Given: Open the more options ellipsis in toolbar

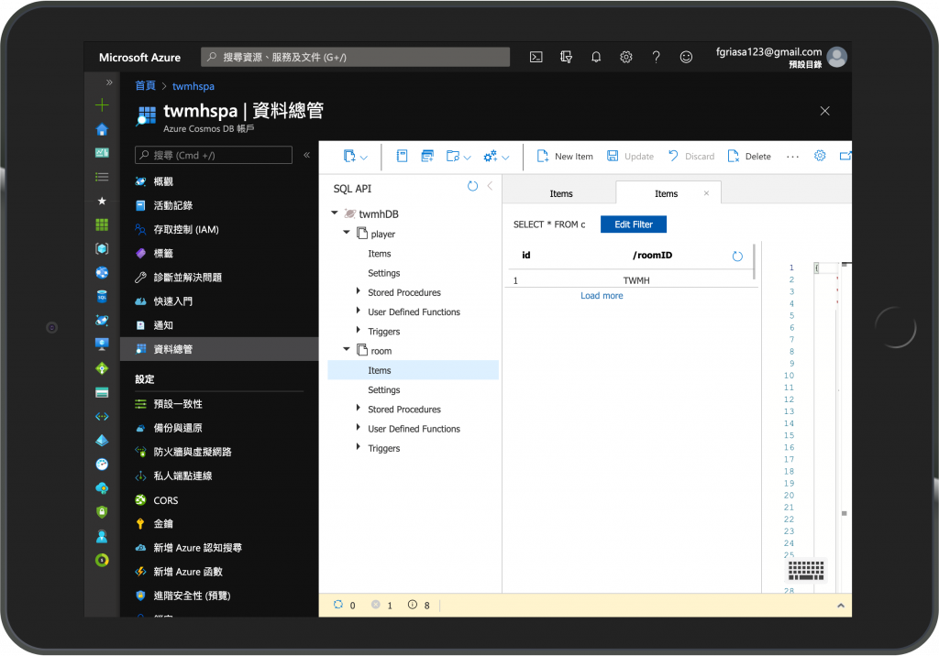Looking at the screenshot, I should click(792, 157).
